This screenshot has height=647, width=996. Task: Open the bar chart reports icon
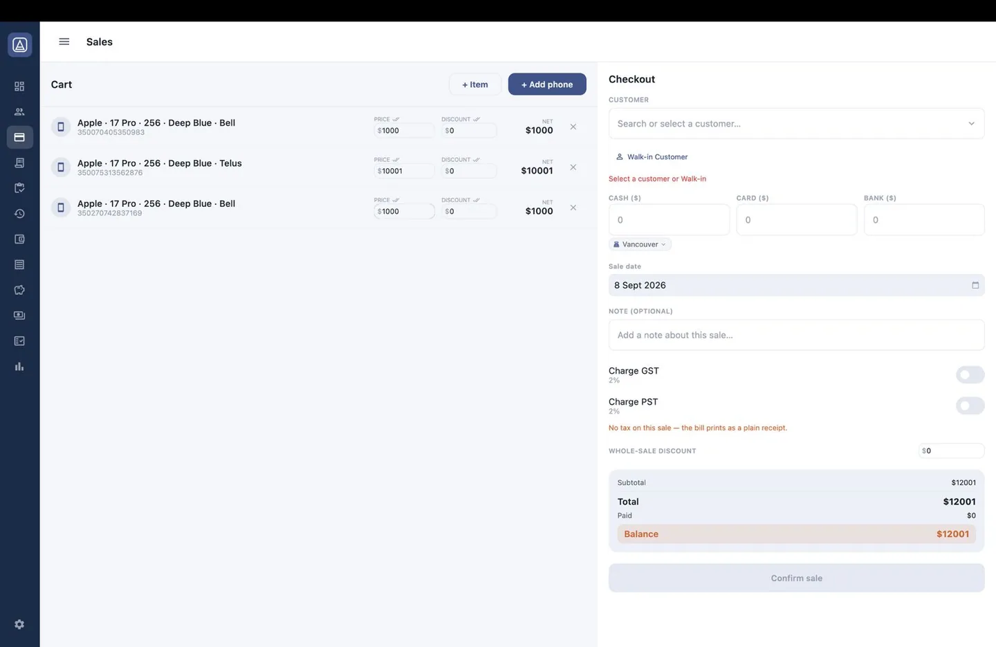tap(19, 367)
